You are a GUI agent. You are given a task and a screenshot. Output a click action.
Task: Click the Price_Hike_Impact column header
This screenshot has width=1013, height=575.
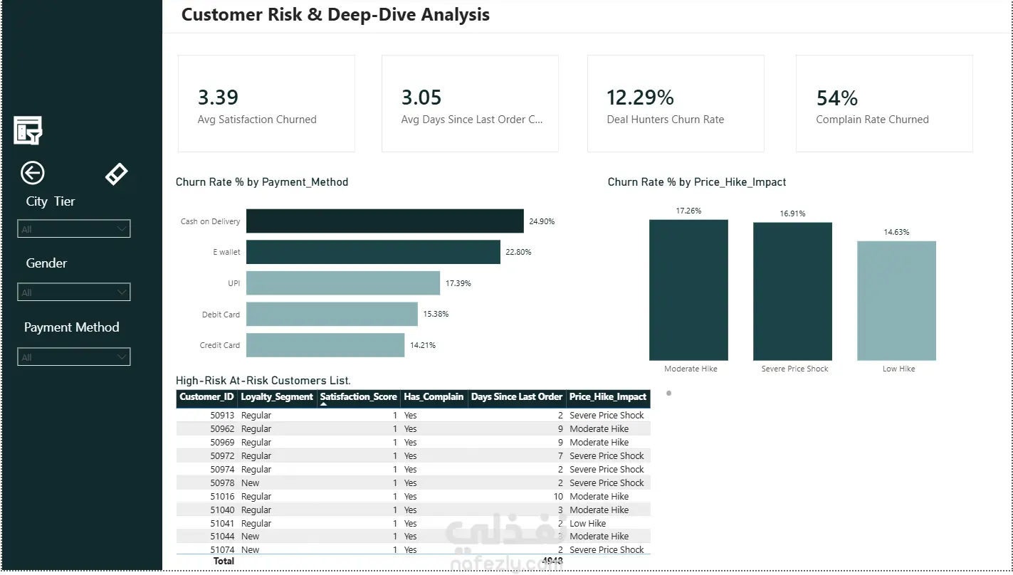pos(608,397)
